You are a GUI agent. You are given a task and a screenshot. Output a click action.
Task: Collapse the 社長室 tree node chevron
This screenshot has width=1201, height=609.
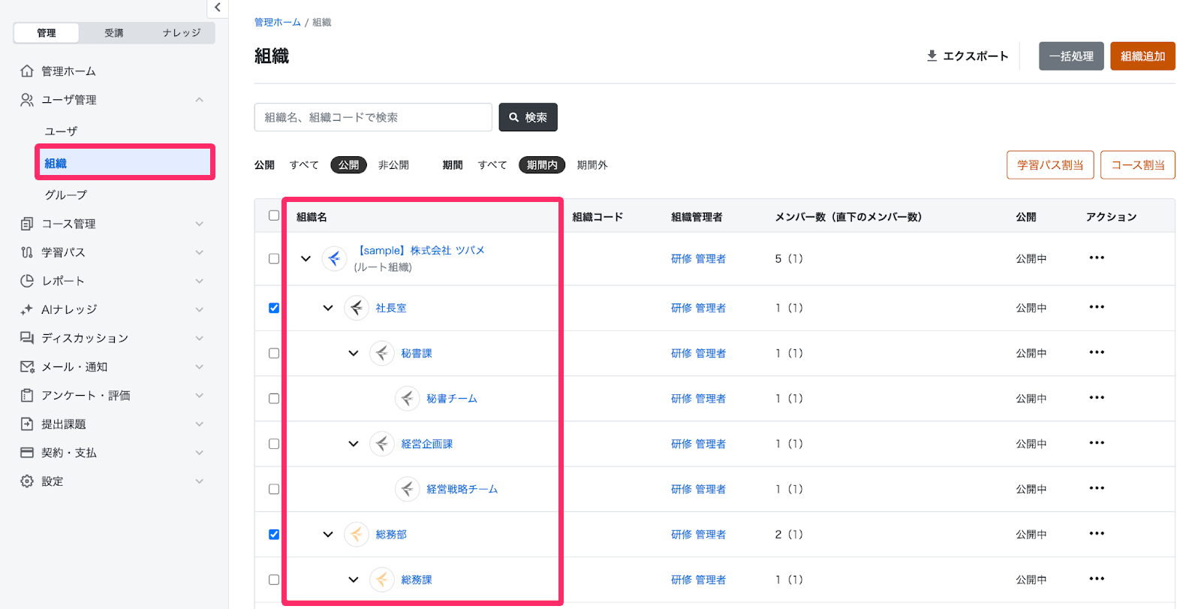pyautogui.click(x=328, y=308)
